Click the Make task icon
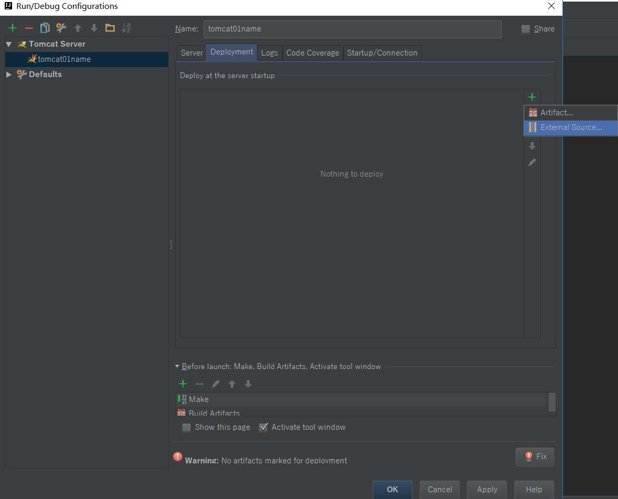Screen dimensions: 618x499 pyautogui.click(x=182, y=399)
